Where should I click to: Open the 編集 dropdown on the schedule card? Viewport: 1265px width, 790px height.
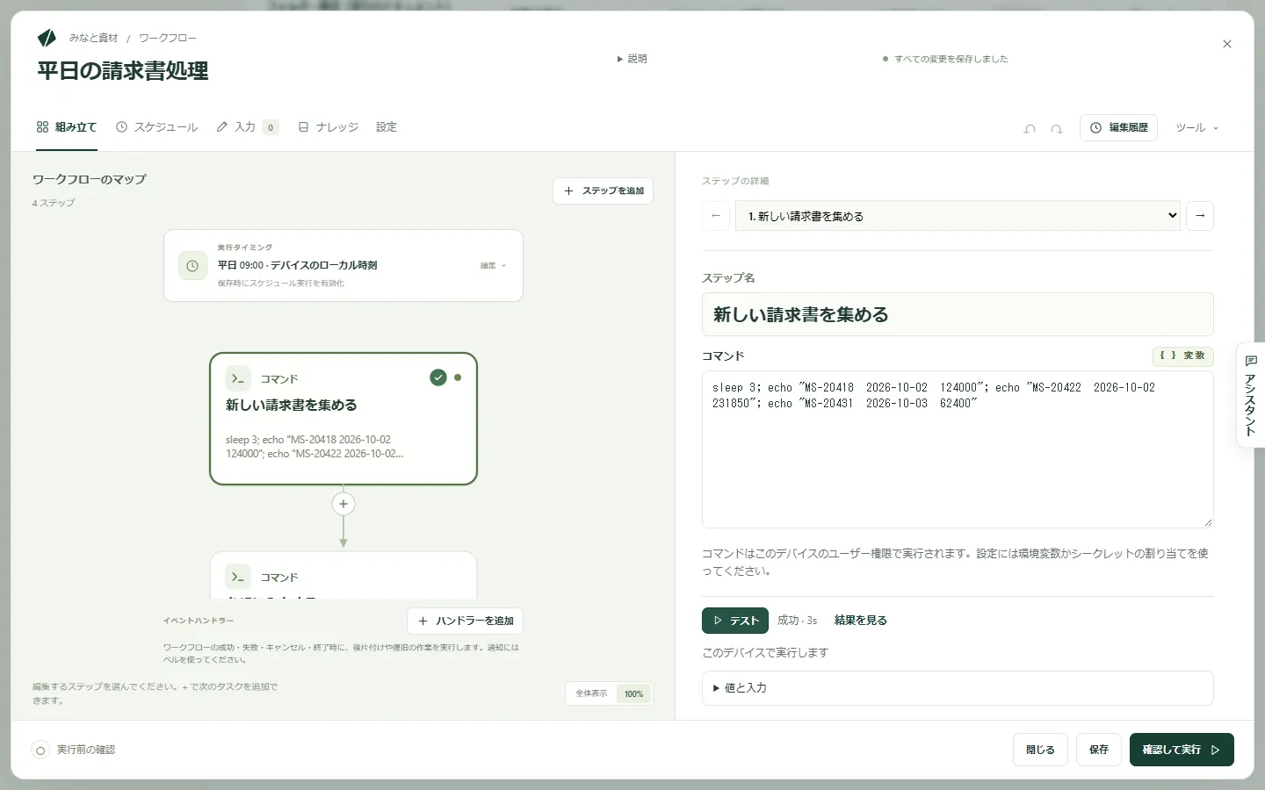tap(493, 266)
